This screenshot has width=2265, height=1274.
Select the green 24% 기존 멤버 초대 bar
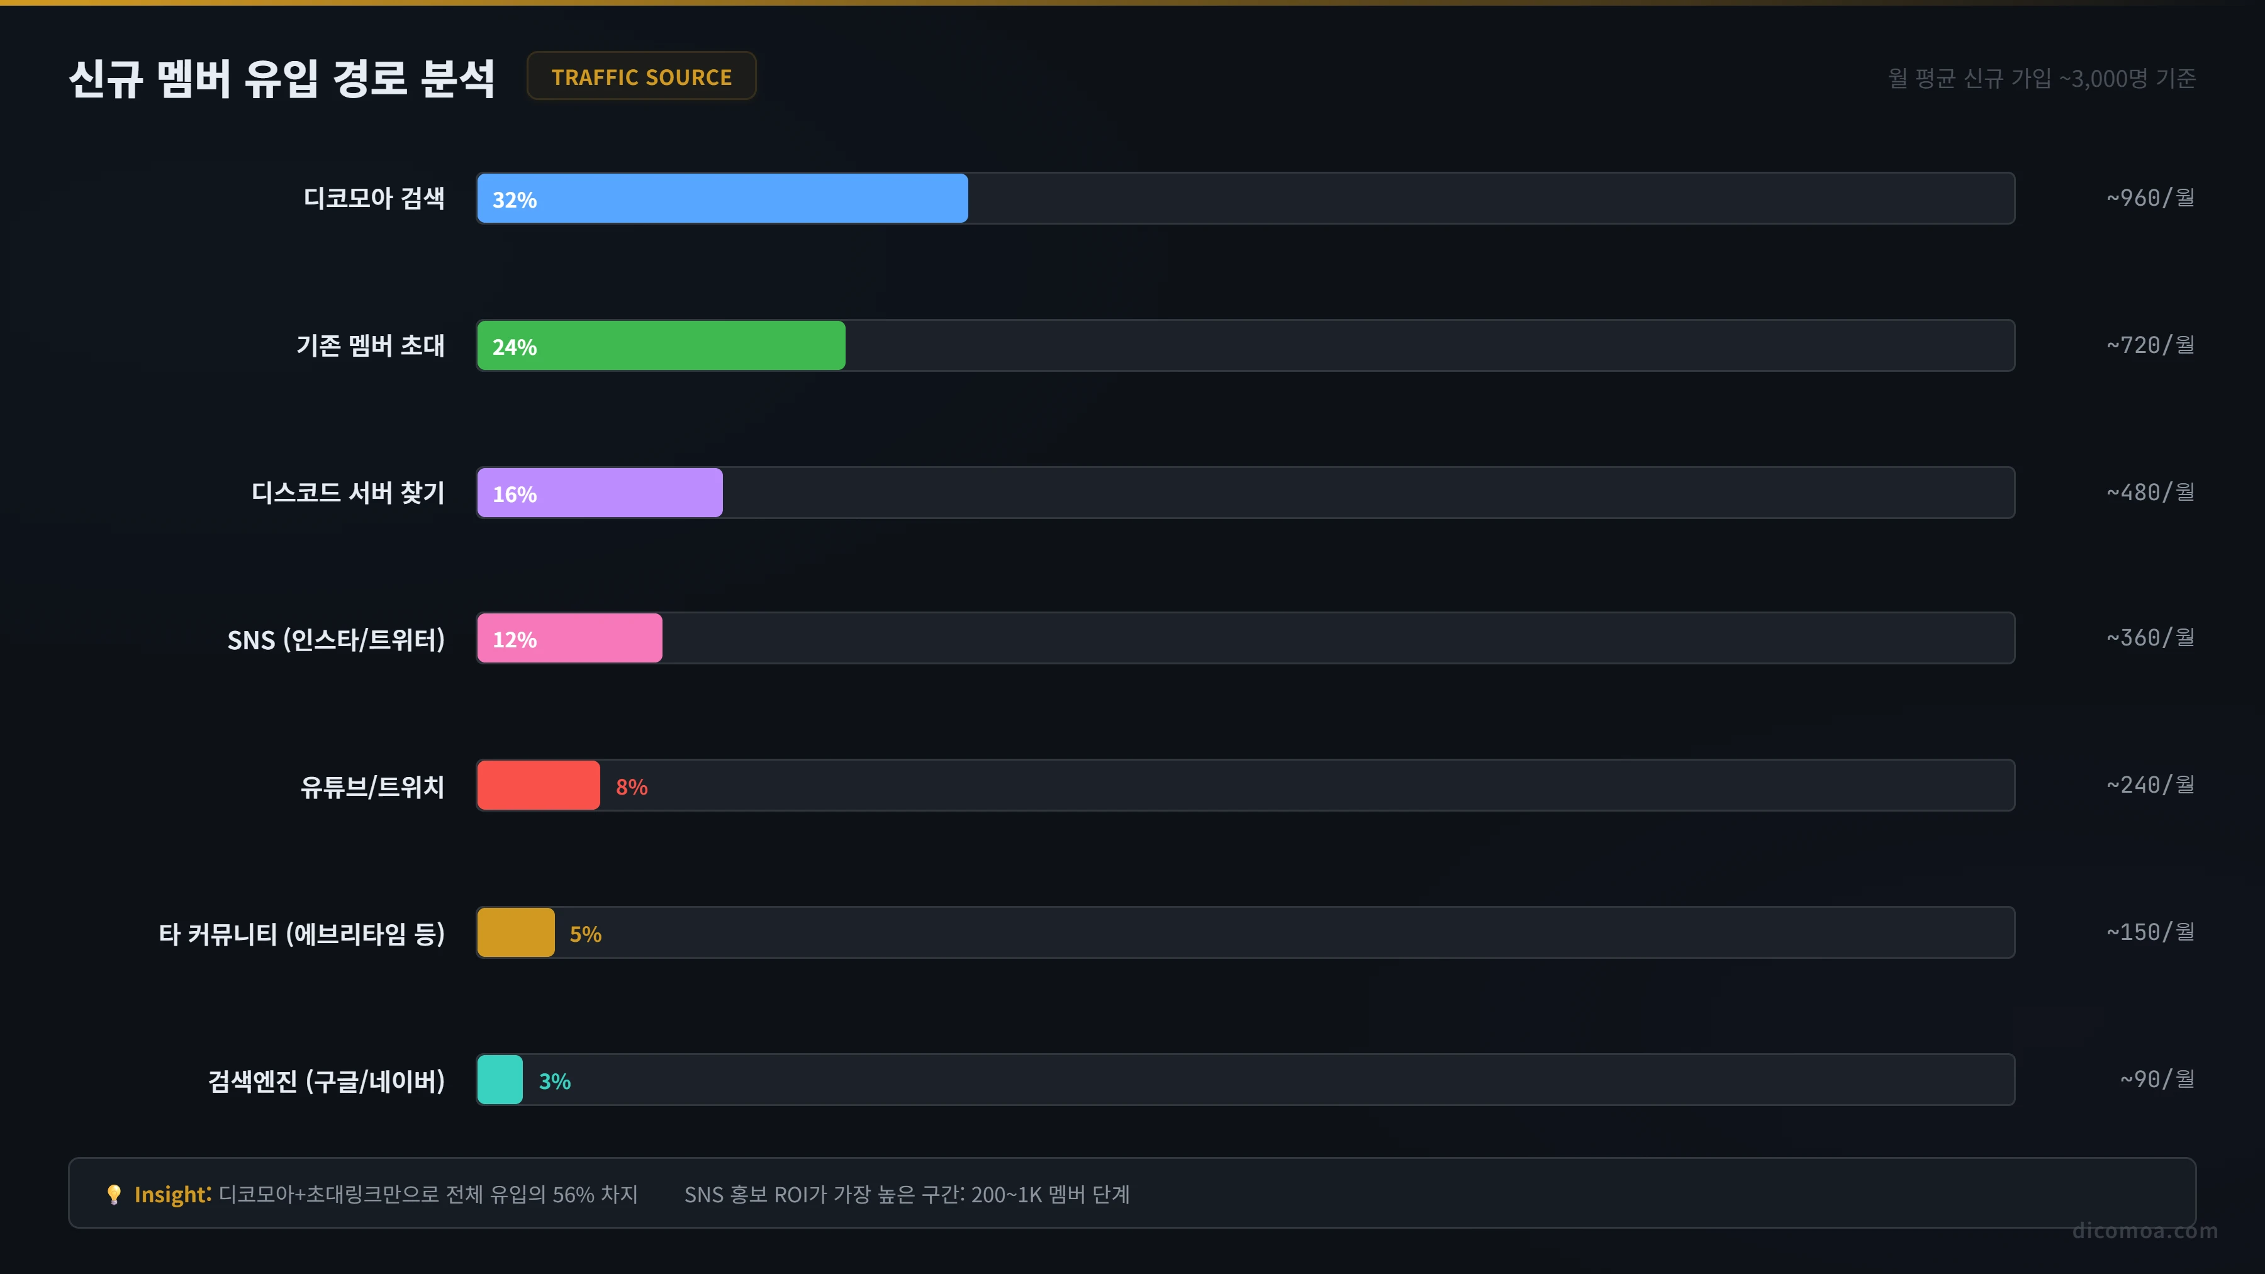click(661, 345)
